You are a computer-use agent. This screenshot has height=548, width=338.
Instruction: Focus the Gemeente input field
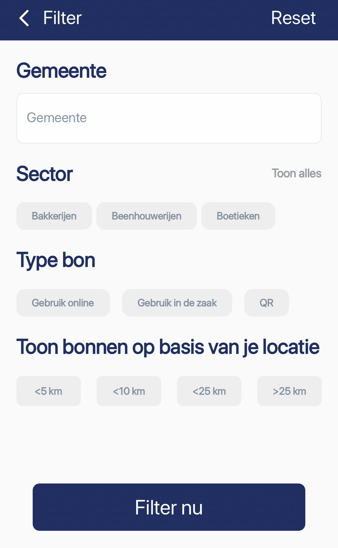point(169,118)
